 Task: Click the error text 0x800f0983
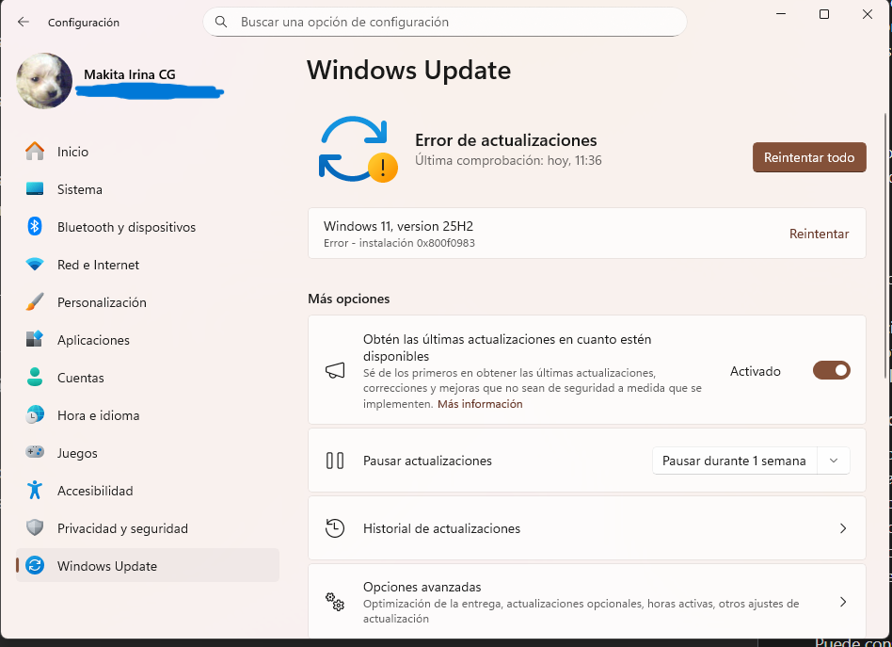445,243
